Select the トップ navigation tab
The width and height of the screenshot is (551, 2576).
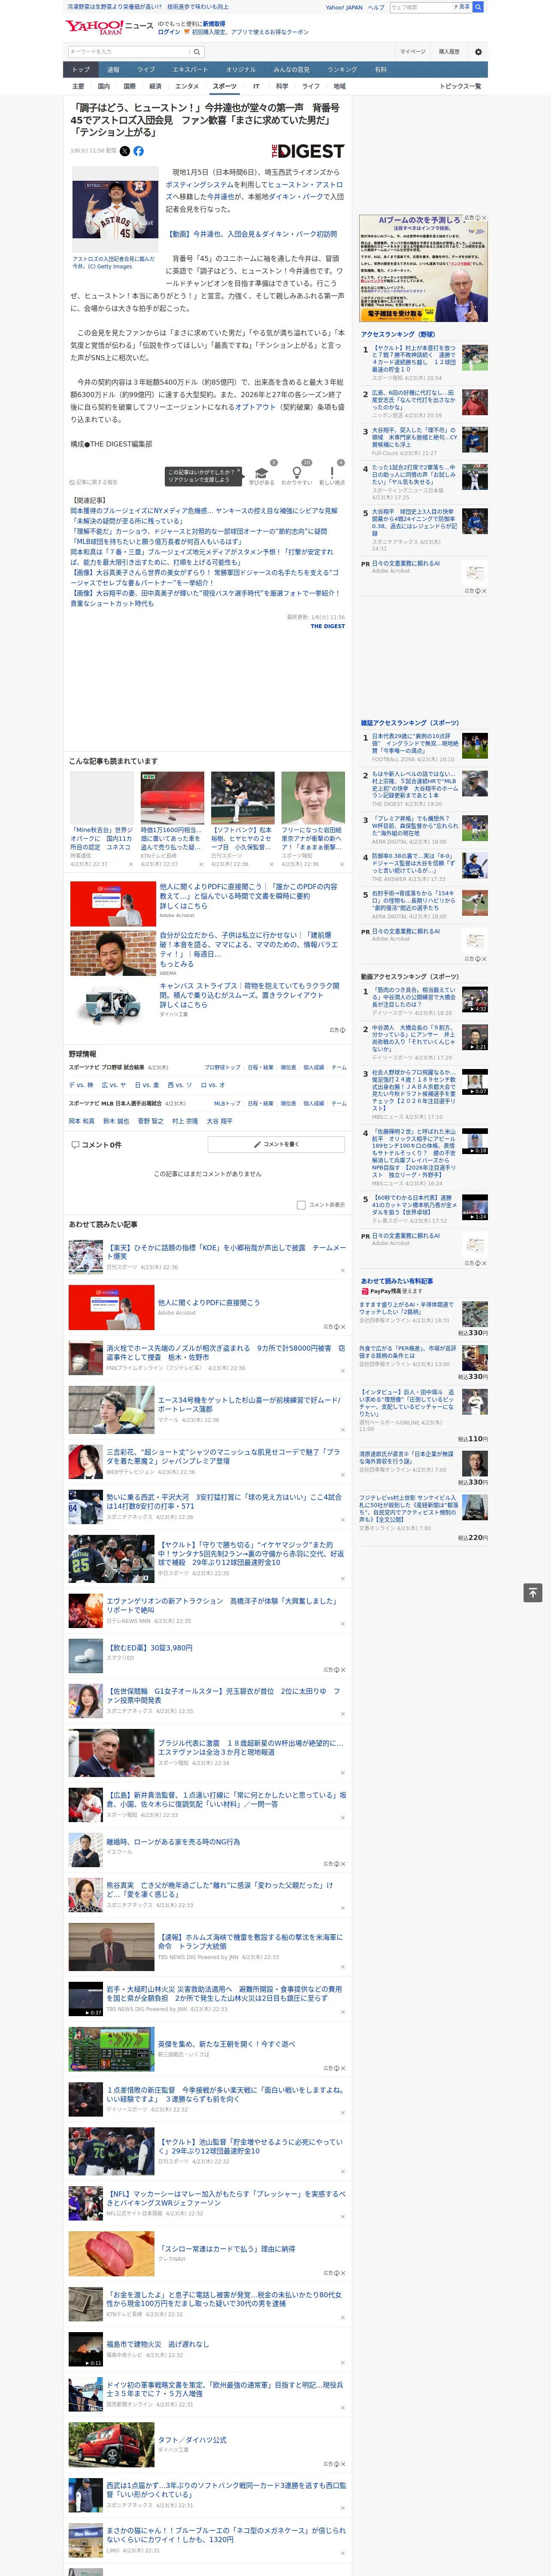(x=81, y=70)
